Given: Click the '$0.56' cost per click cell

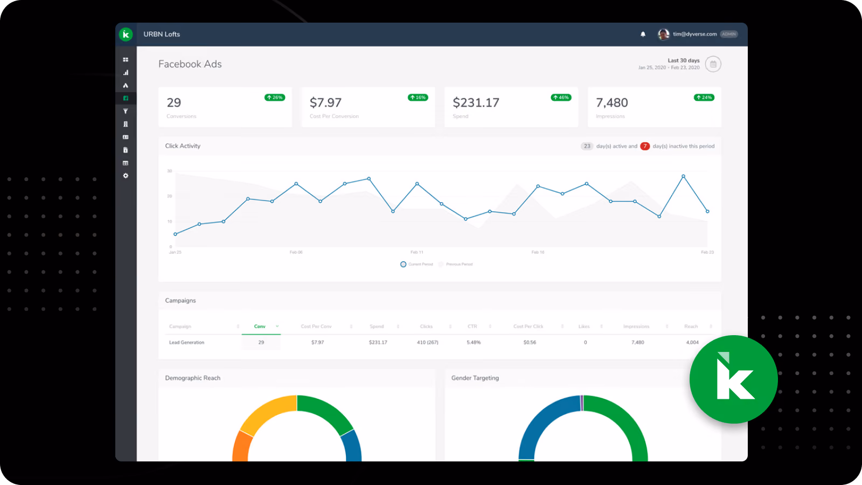Looking at the screenshot, I should 530,342.
